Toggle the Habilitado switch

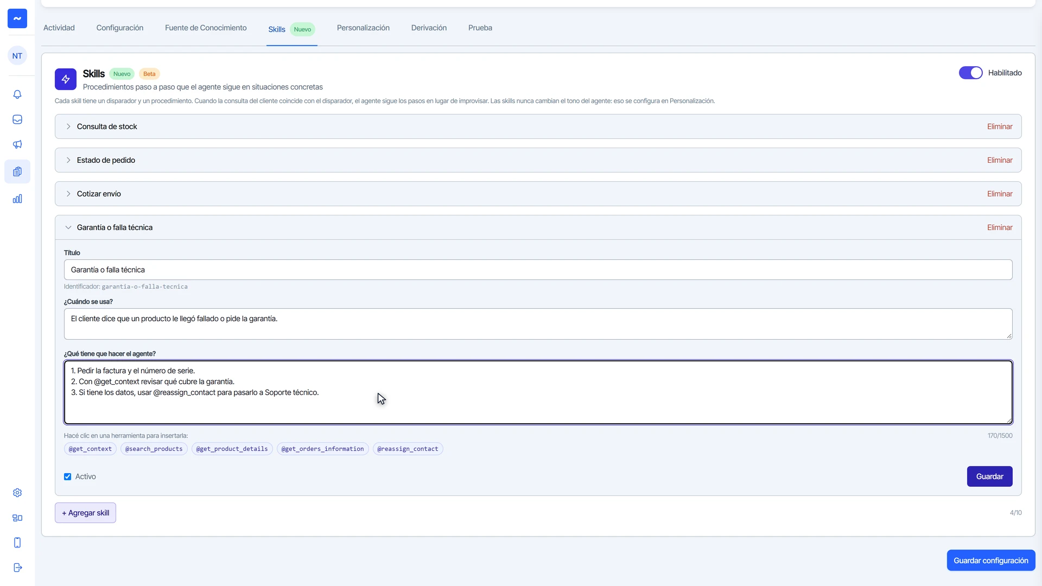(970, 73)
